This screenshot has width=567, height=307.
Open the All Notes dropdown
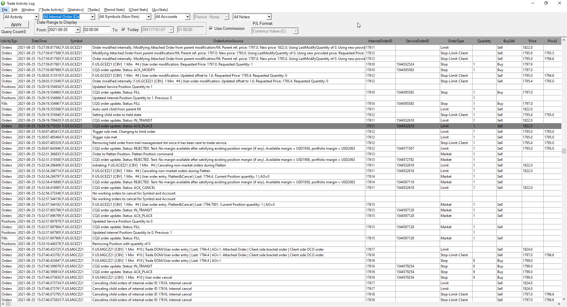tap(269, 17)
